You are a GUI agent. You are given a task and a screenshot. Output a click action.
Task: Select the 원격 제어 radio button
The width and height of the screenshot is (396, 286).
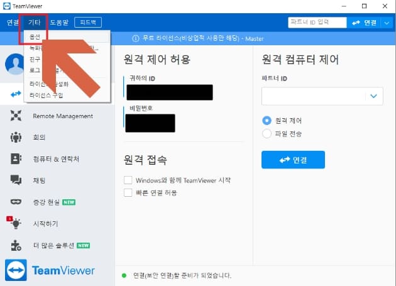pyautogui.click(x=267, y=121)
